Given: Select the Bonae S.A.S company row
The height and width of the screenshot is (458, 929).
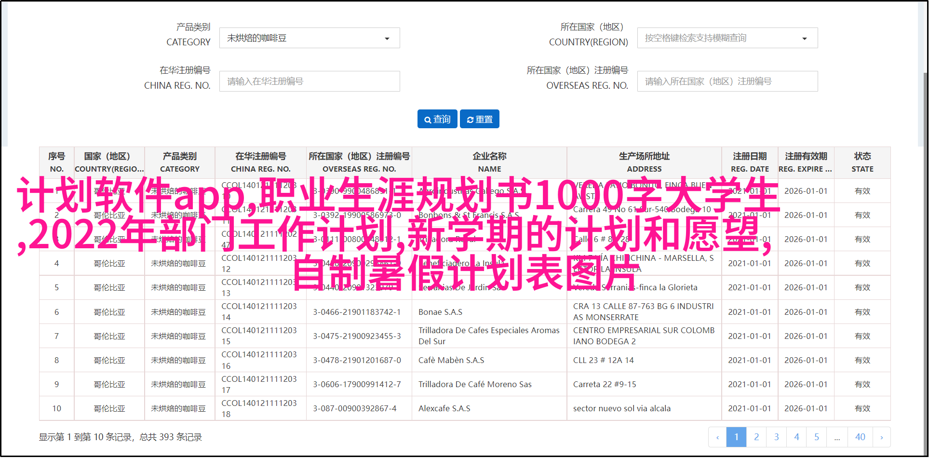Looking at the screenshot, I should pyautogui.click(x=440, y=312).
